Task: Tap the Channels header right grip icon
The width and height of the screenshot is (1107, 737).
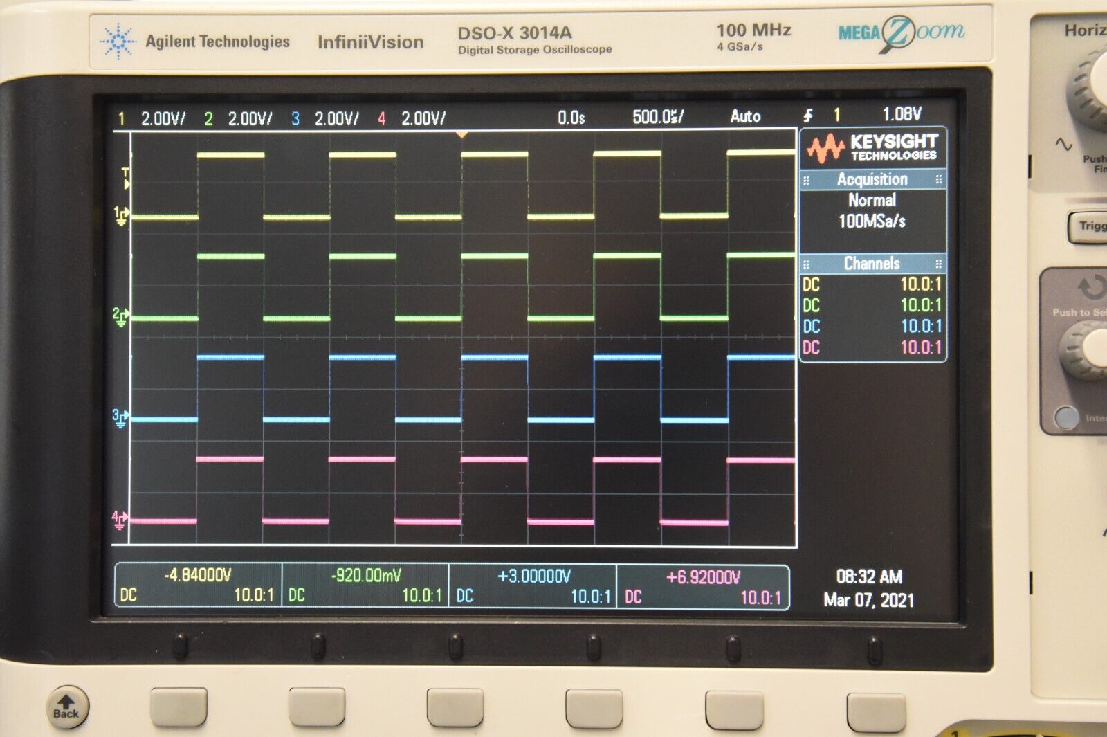Action: [938, 264]
